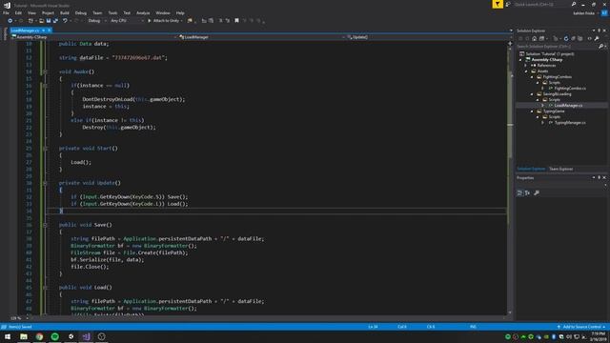Viewport: 610px width, 343px height.
Task: Open Chrome from the taskbar
Action: (x=39, y=336)
